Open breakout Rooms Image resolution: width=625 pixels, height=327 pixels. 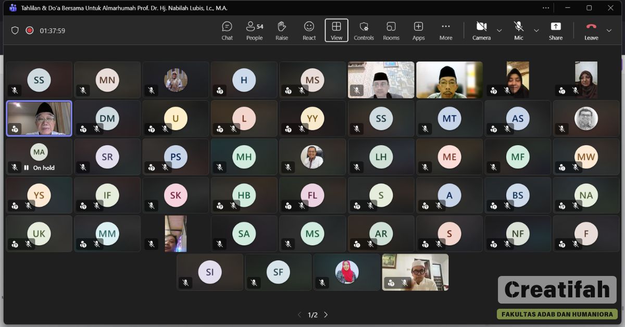click(x=391, y=30)
